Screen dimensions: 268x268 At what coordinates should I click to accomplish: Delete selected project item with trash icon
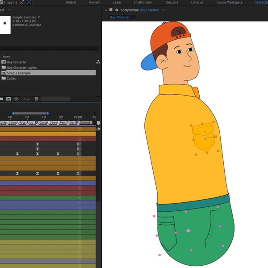36,99
